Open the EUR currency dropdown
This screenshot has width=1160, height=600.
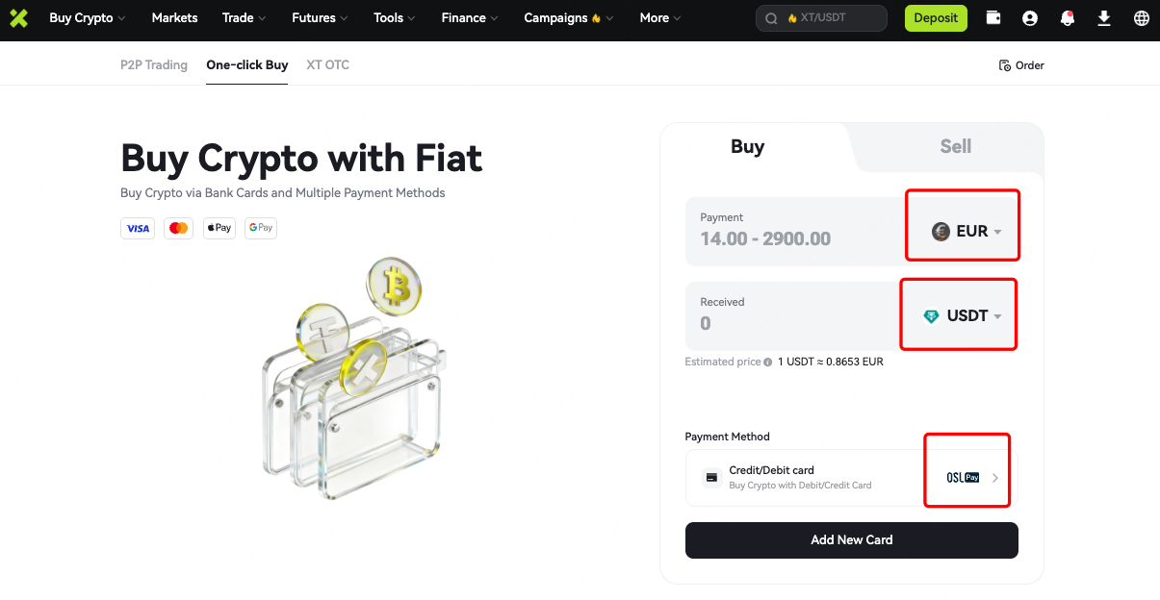pyautogui.click(x=967, y=232)
